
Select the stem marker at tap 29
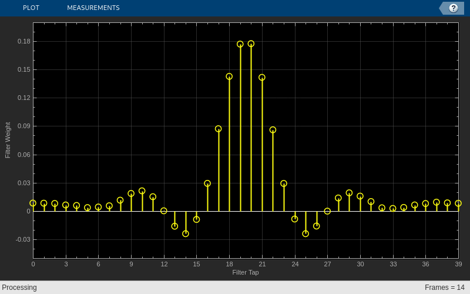349,193
